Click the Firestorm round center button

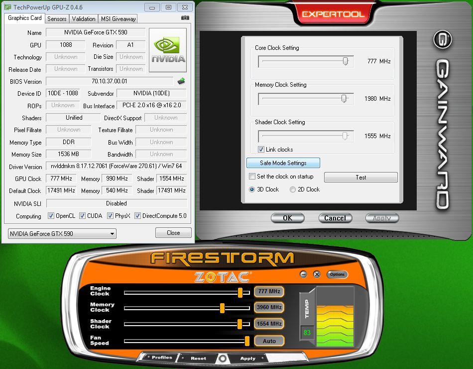[x=223, y=359]
